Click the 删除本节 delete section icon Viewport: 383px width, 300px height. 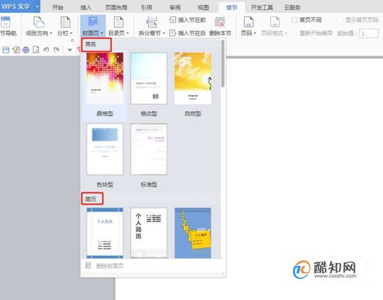(x=220, y=22)
